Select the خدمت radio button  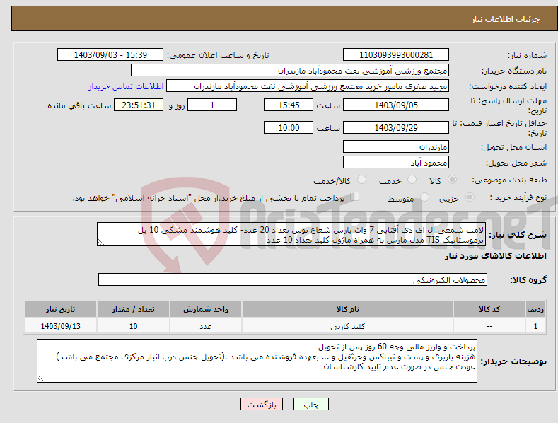pos(412,180)
